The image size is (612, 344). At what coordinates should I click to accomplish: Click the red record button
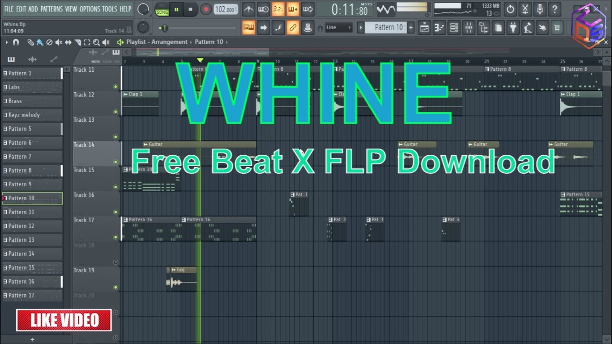point(206,9)
